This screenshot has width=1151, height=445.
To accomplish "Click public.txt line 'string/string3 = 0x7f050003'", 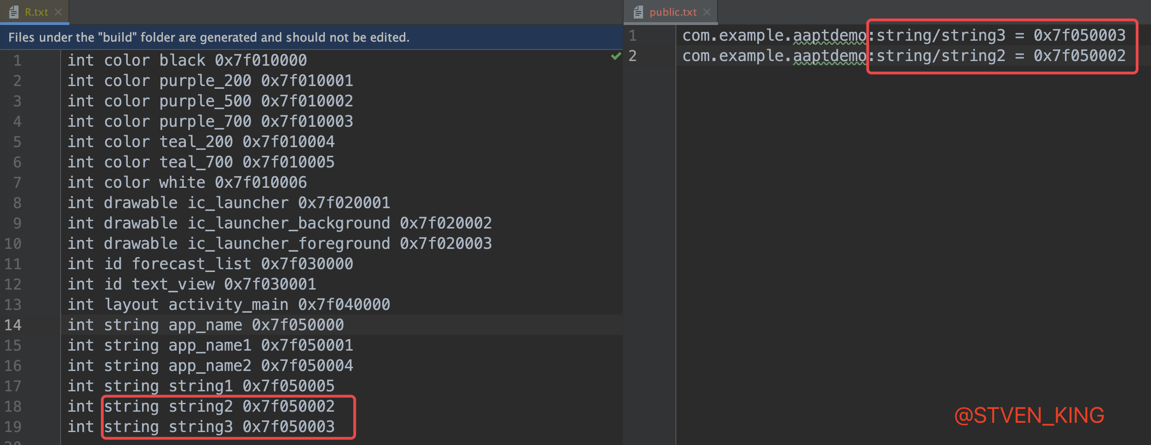I will coord(904,35).
